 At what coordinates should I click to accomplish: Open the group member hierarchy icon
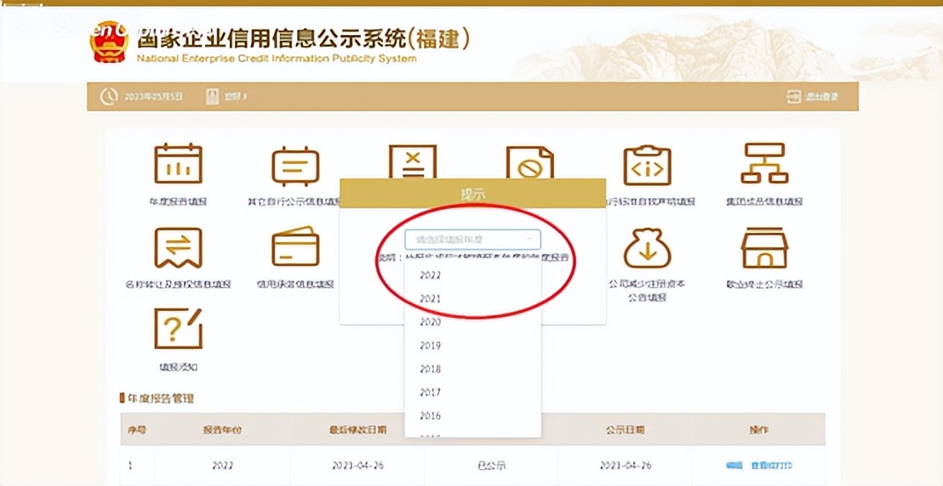(764, 163)
